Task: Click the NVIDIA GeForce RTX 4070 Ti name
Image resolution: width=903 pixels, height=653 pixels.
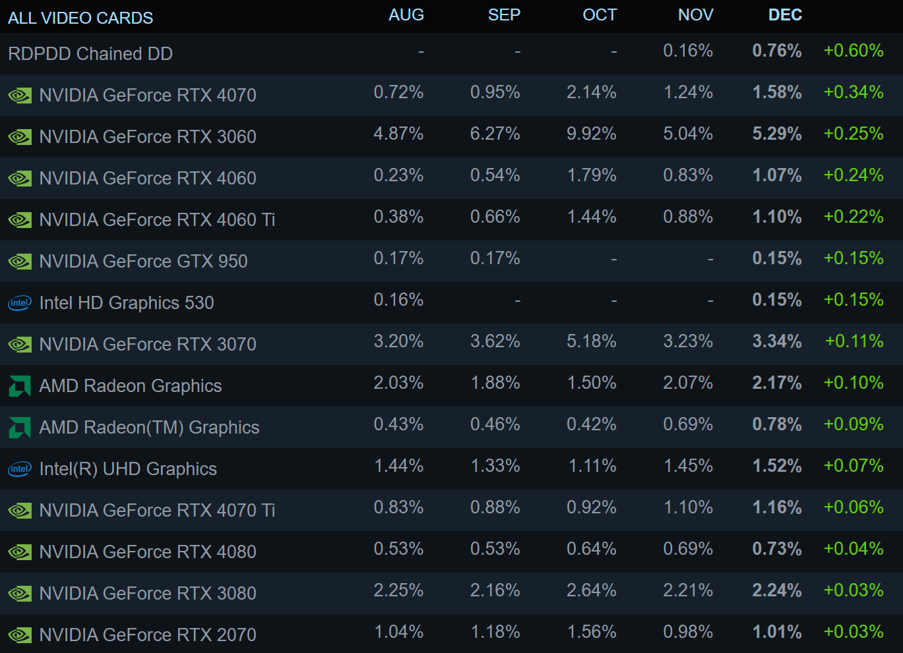Action: [157, 510]
